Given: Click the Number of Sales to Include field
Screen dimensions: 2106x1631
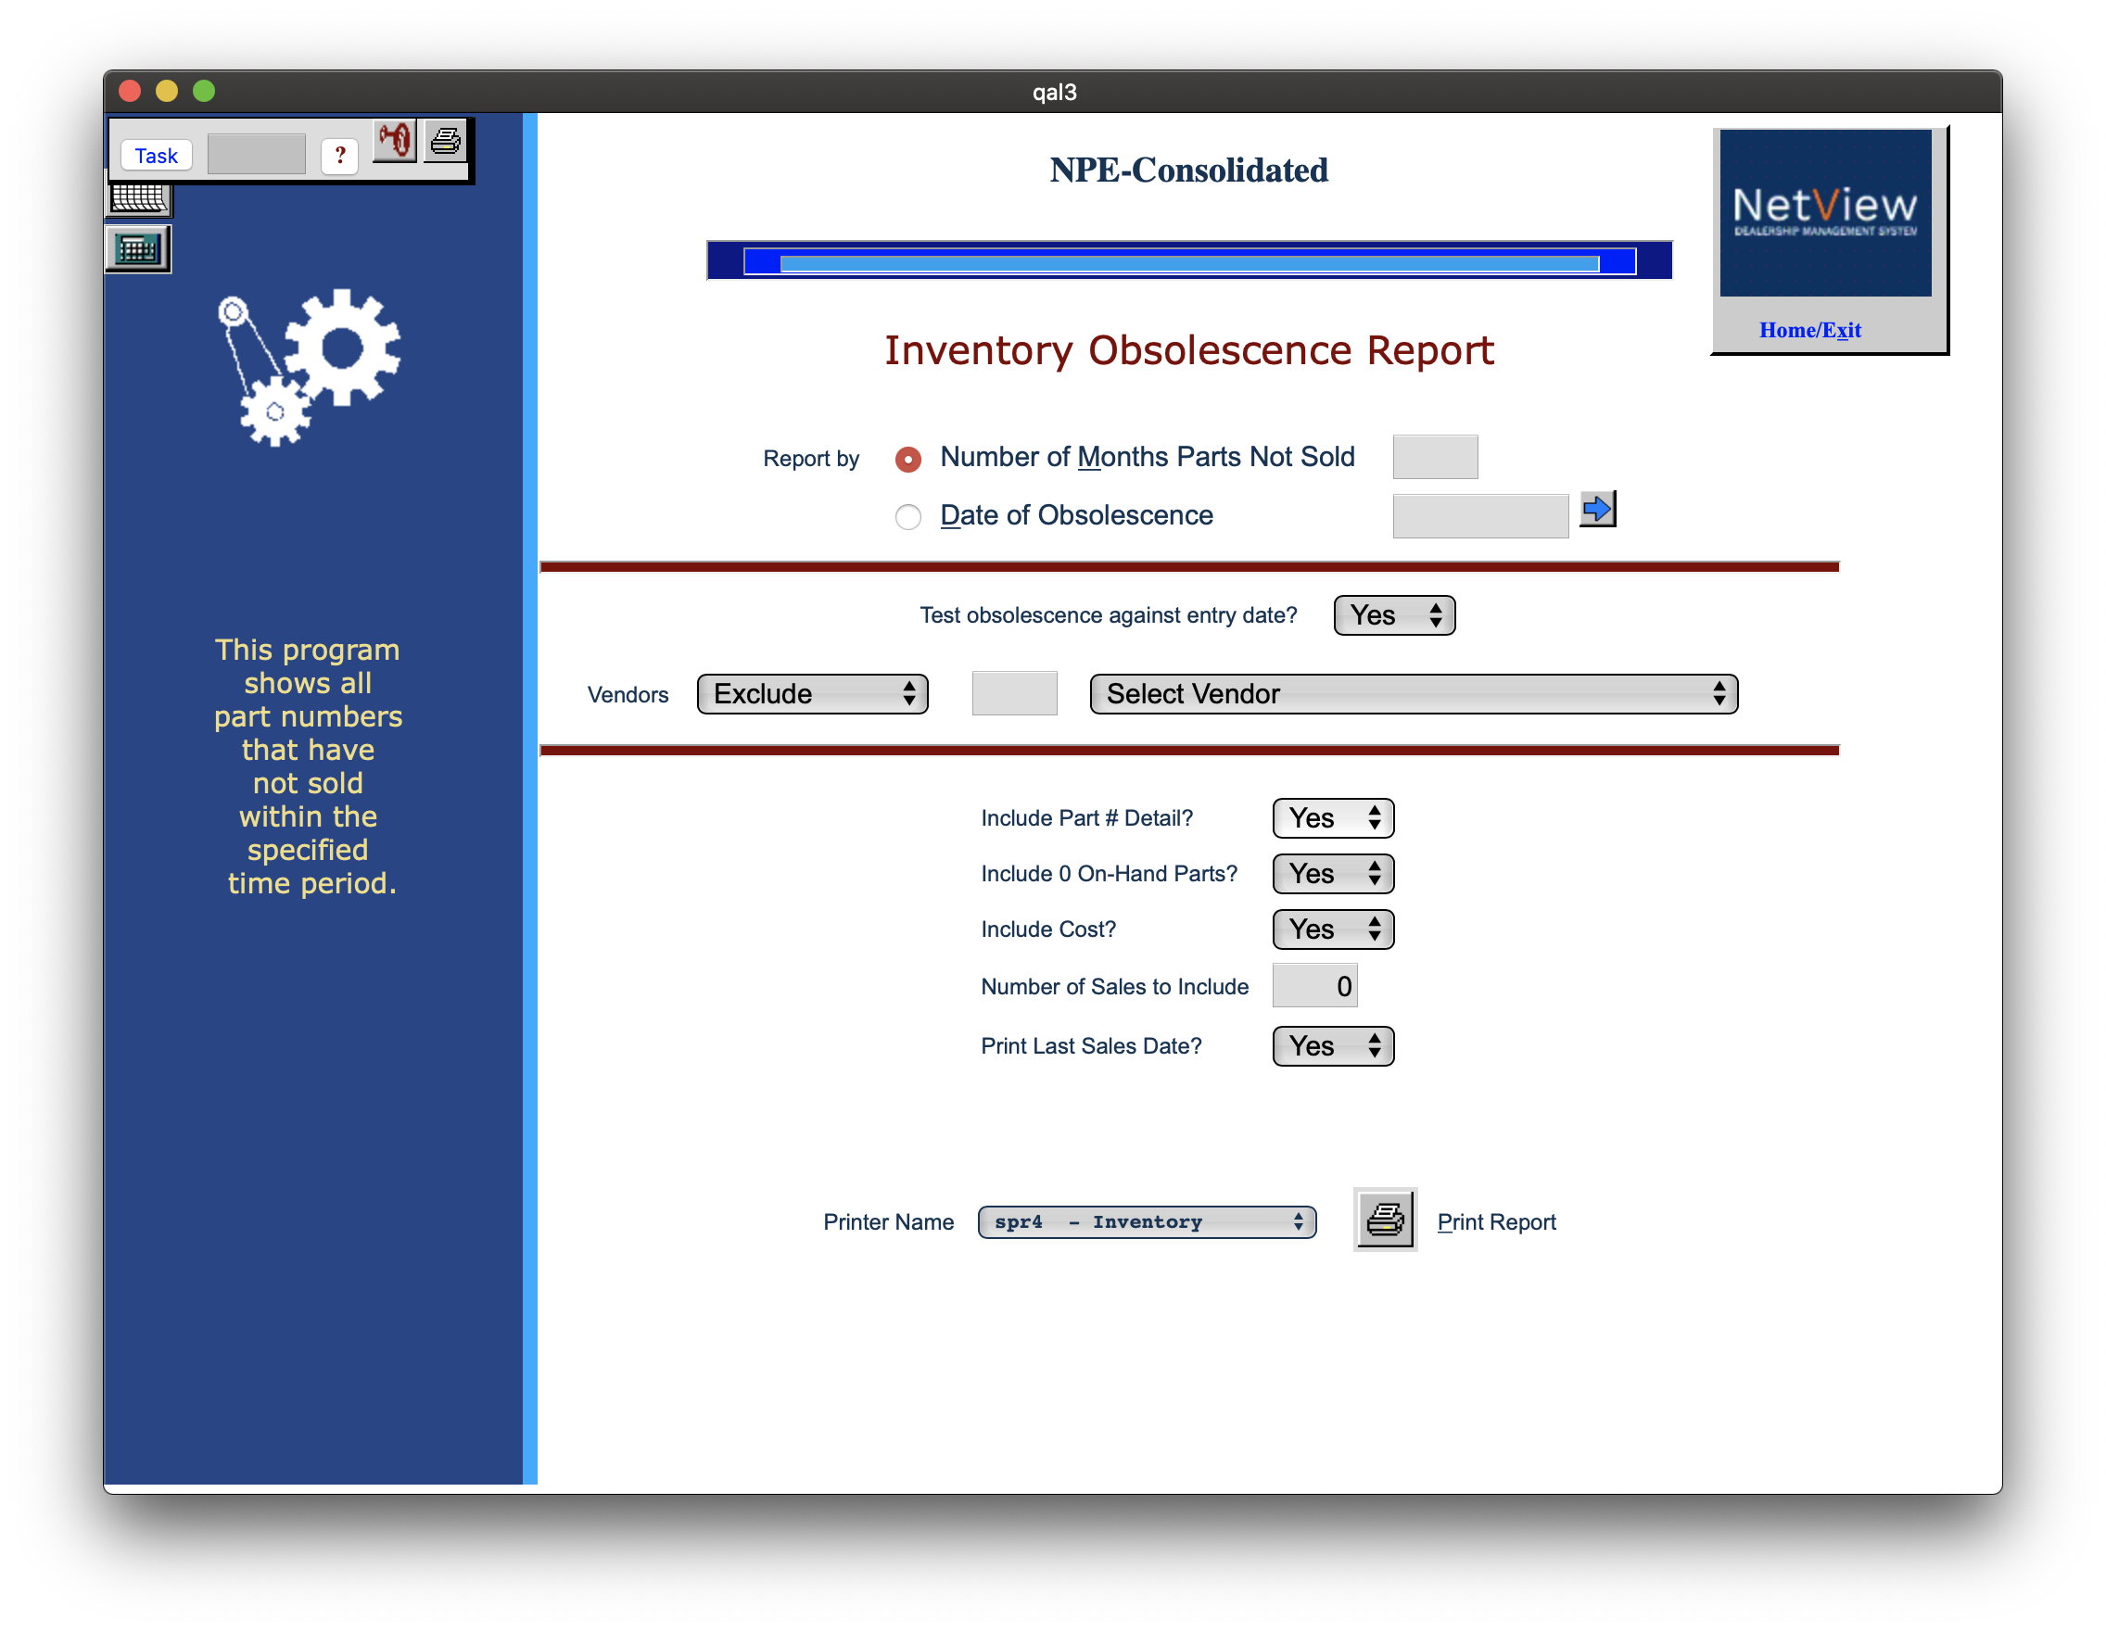Looking at the screenshot, I should coord(1314,986).
